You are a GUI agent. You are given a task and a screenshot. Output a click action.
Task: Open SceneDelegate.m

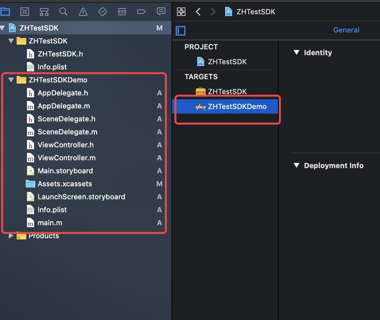[67, 132]
